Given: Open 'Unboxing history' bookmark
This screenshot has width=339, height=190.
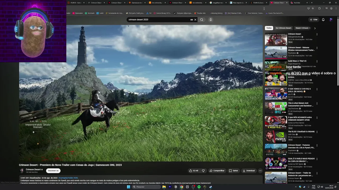Looking at the screenshot, I should (216, 13).
